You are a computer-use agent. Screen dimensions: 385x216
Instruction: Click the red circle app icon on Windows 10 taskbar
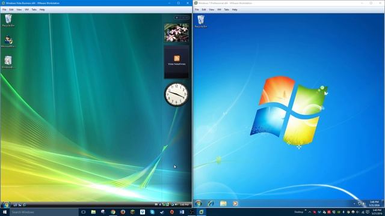[172, 212]
